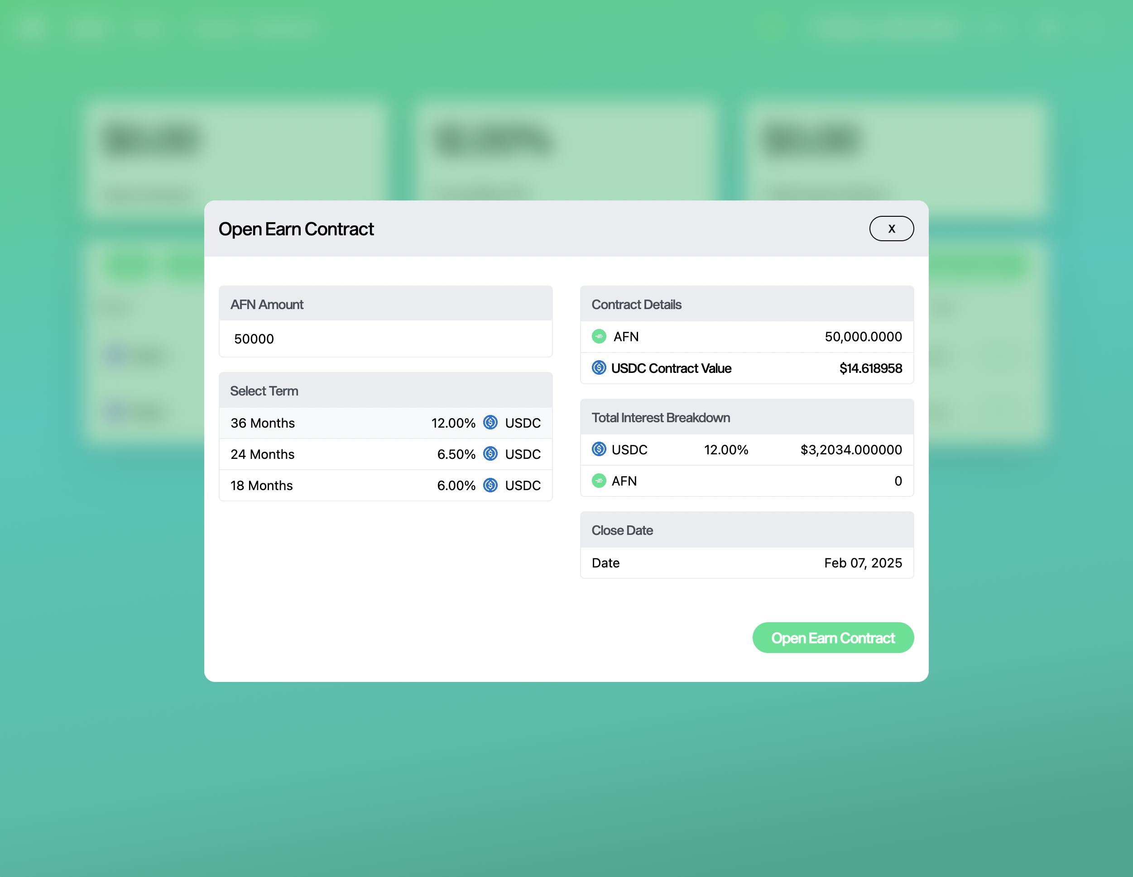The width and height of the screenshot is (1133, 877).
Task: Click the Close Date value Feb 07, 2025
Action: [863, 563]
